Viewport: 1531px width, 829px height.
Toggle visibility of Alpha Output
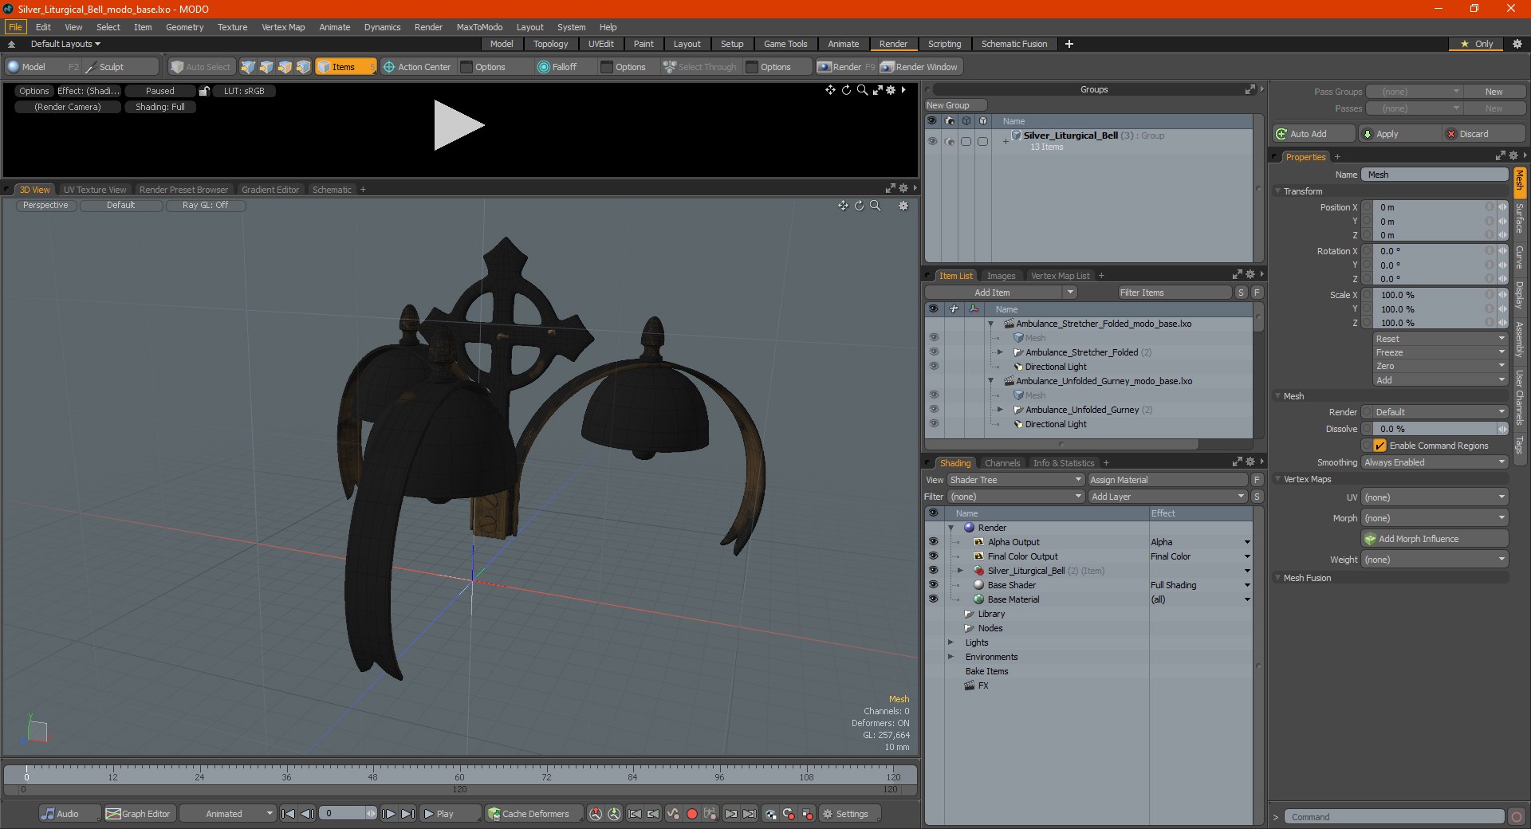pos(933,542)
